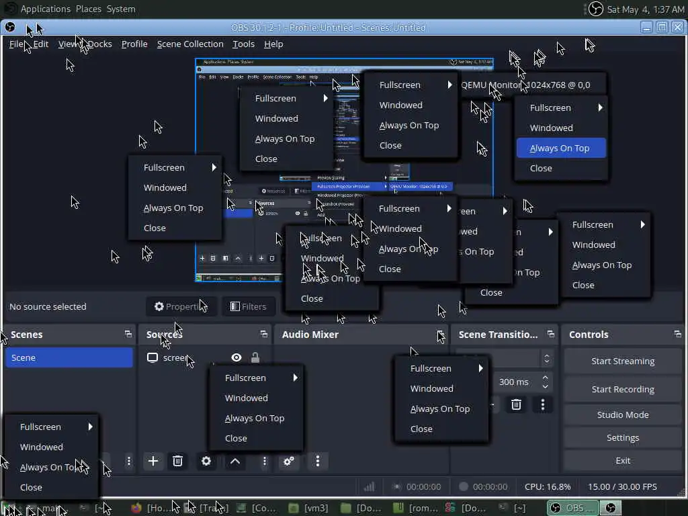Select the highlighted Always On Top entry
Screen dimensions: 688x516
point(561,148)
